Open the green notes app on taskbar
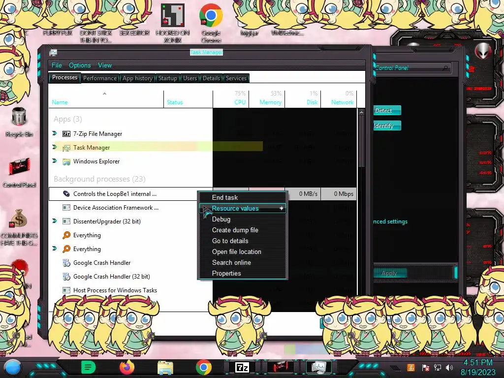Screen dimensions: 504x378 [x=89, y=367]
